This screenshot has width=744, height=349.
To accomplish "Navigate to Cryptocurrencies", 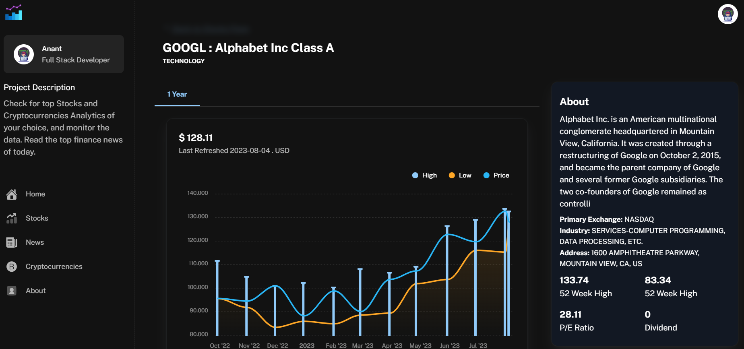I will pos(54,266).
